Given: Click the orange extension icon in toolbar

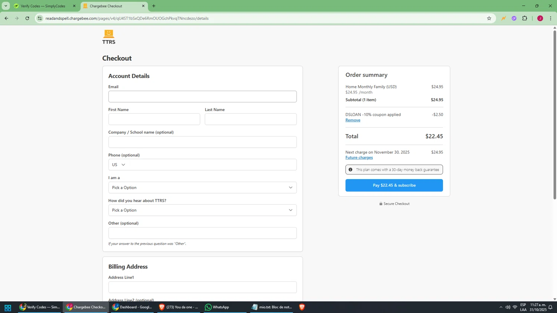Looking at the screenshot, I should [x=504, y=18].
